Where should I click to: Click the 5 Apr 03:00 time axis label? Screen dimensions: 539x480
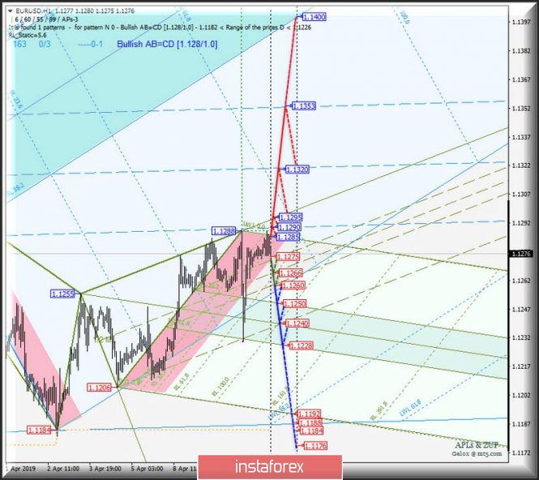[148, 469]
